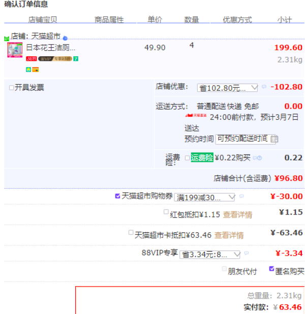Click the ¥-3.34 88VIP discount amount
This screenshot has height=314, width=305.
point(289,253)
